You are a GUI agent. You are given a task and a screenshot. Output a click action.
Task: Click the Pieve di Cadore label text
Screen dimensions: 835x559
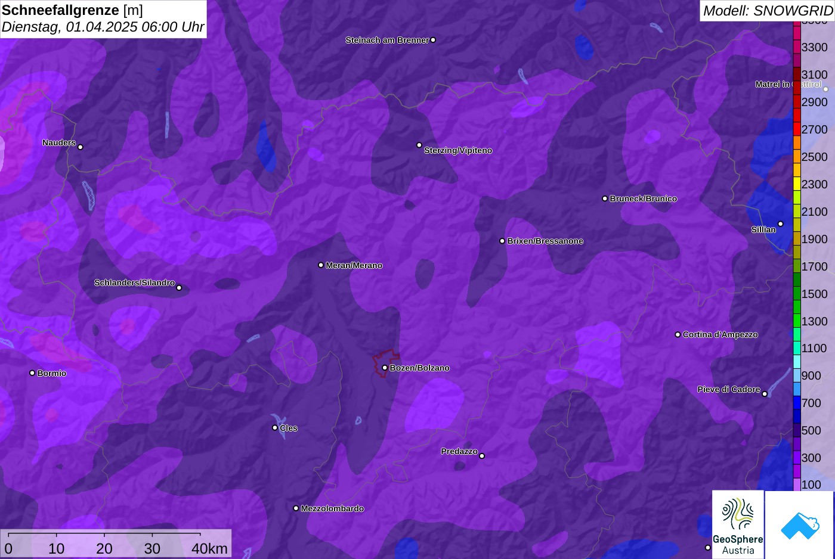coord(729,389)
